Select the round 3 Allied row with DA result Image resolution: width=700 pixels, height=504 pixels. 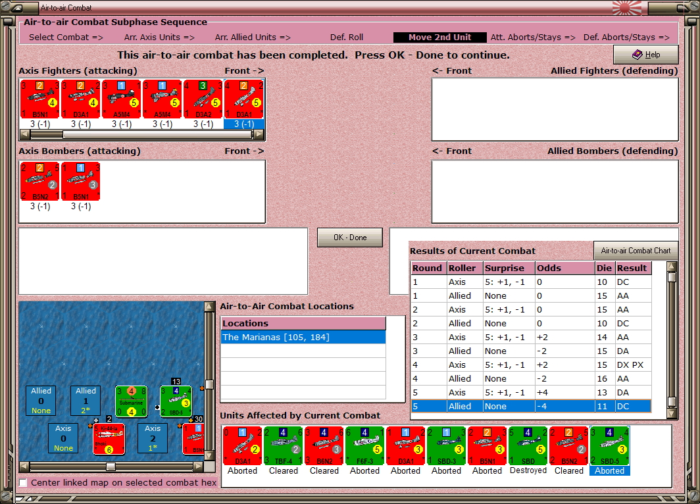(x=531, y=351)
